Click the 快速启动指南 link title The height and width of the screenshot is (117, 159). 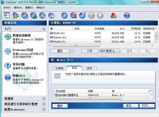(x=22, y=35)
